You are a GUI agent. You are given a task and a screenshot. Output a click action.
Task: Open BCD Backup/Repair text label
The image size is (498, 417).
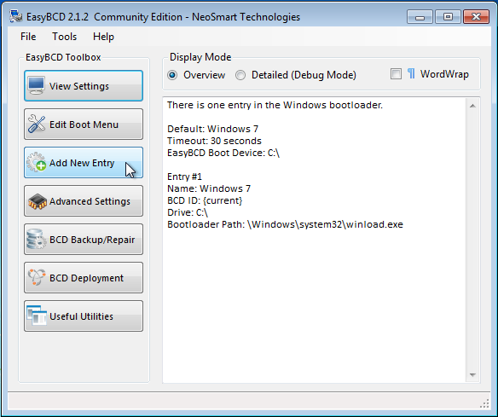(x=92, y=240)
